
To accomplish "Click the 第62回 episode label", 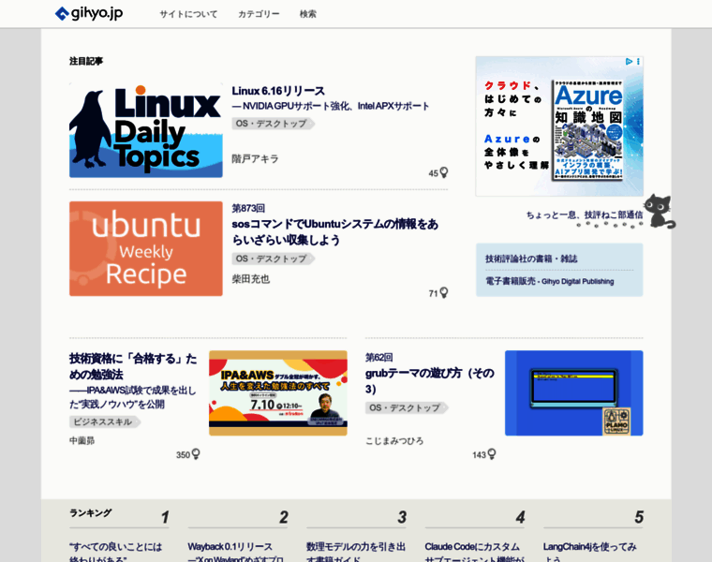I will (x=379, y=357).
